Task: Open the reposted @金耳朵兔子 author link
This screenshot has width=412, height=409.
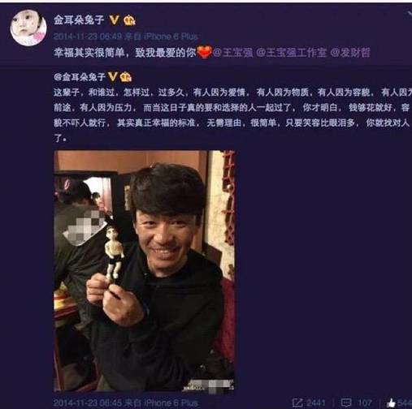Action: pos(80,77)
